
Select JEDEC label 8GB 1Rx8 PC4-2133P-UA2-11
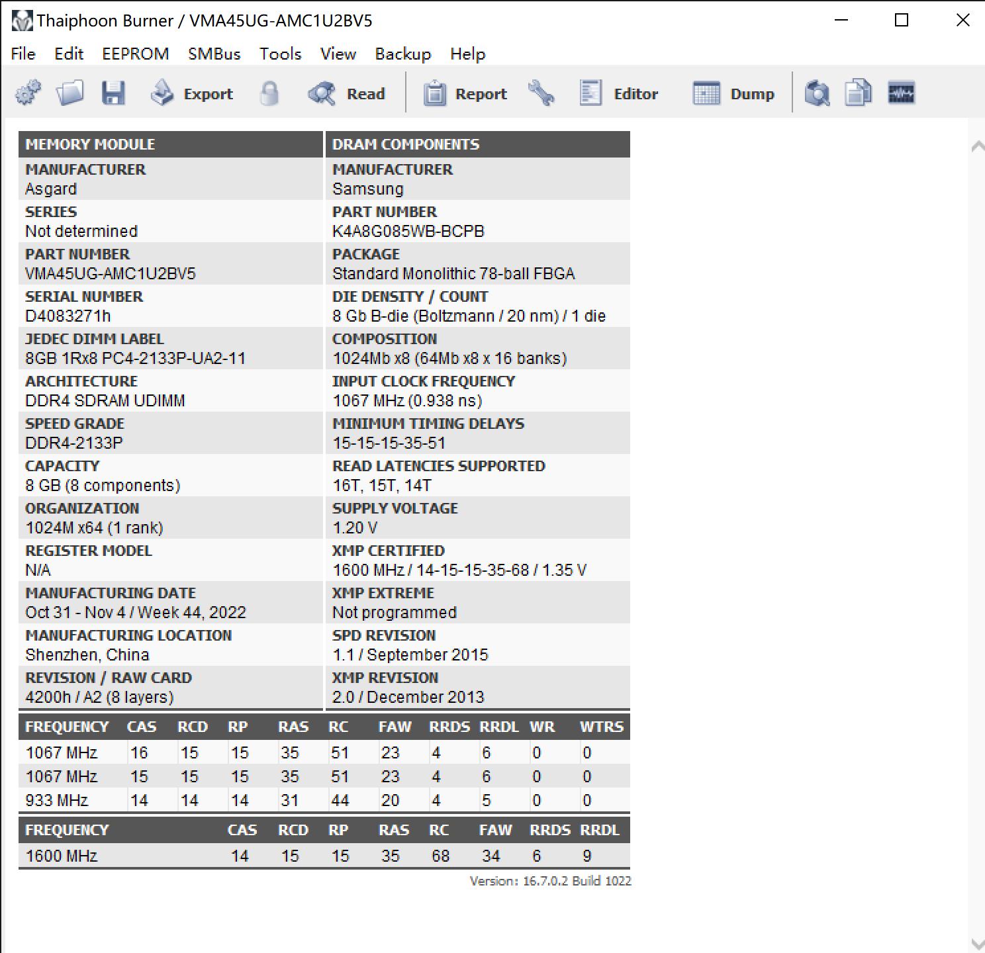click(x=136, y=358)
